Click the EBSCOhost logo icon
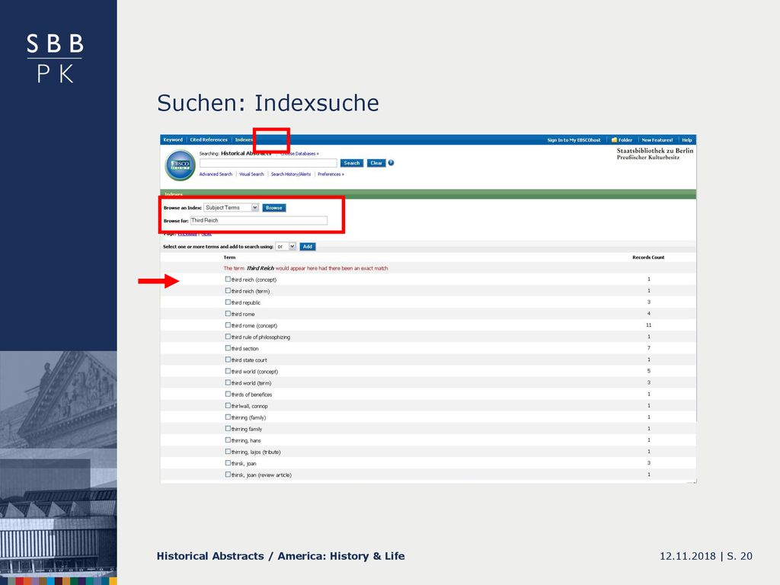This screenshot has height=585, width=780. [x=180, y=165]
